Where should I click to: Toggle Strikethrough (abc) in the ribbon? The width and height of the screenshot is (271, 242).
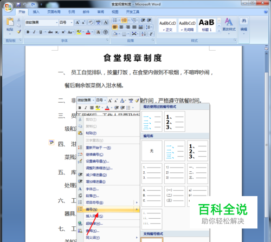click(x=50, y=32)
